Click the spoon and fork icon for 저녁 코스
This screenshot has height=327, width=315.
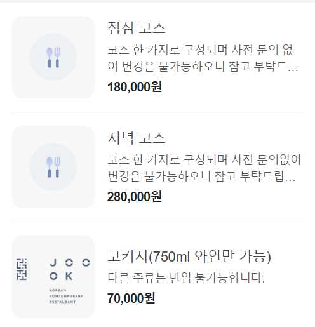pos(53,167)
